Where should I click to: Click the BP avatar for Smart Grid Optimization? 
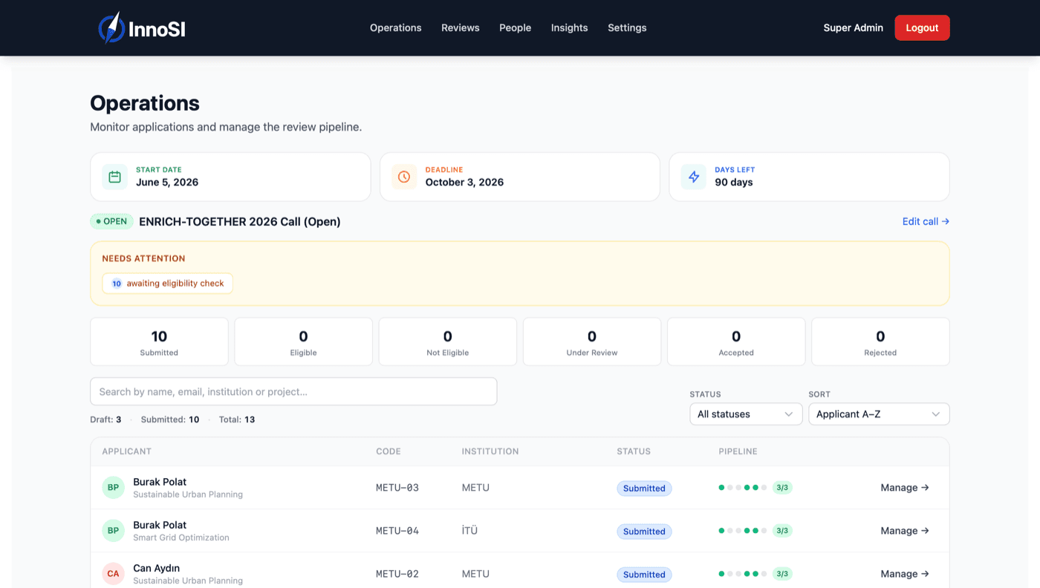click(x=113, y=531)
